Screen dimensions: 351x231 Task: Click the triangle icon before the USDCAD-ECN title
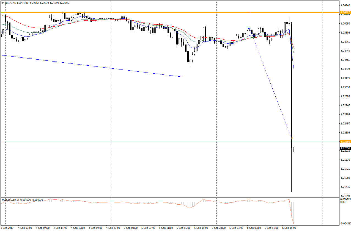point(3,3)
